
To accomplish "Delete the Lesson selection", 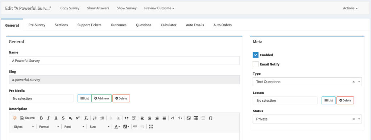I will click(x=345, y=100).
